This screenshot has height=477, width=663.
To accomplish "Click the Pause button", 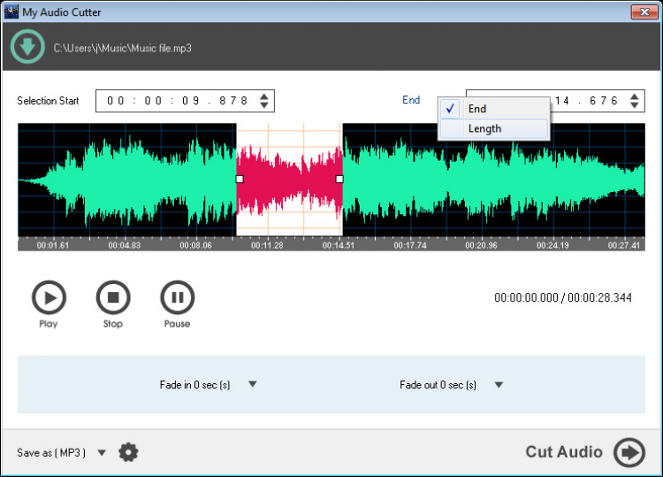I will pyautogui.click(x=178, y=297).
